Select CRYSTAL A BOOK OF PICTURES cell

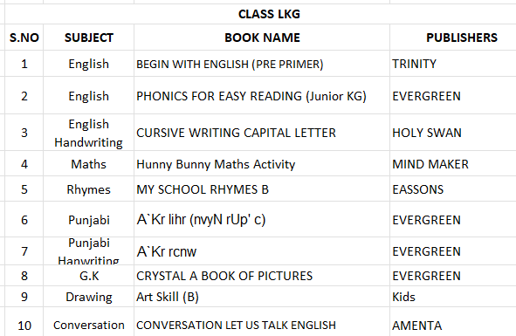[262, 276]
